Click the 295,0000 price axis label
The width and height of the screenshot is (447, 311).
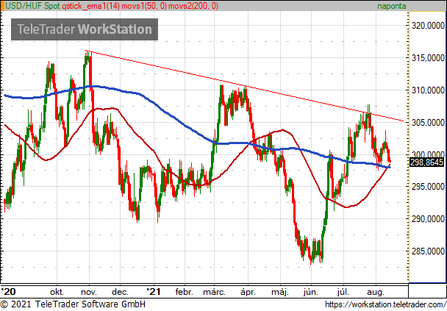click(x=428, y=187)
